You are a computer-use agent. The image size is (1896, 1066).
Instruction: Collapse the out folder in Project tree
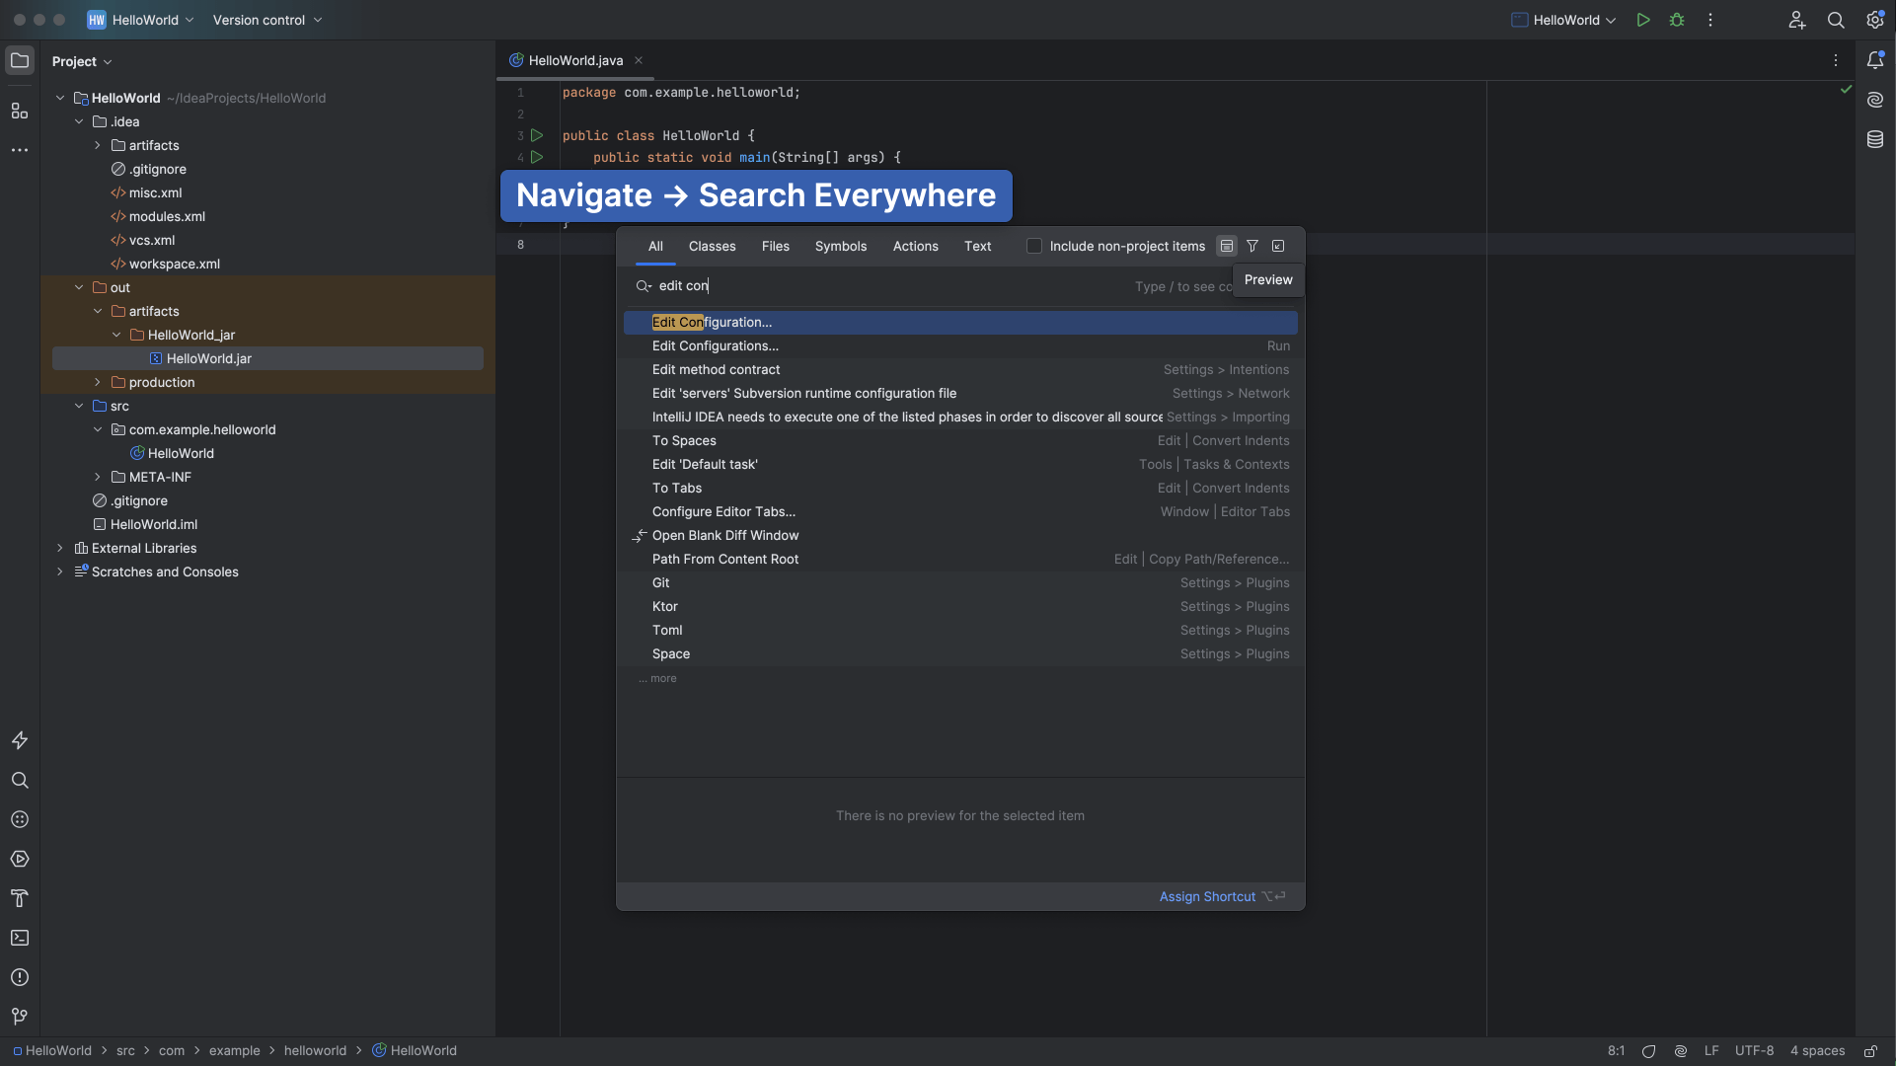coord(79,287)
